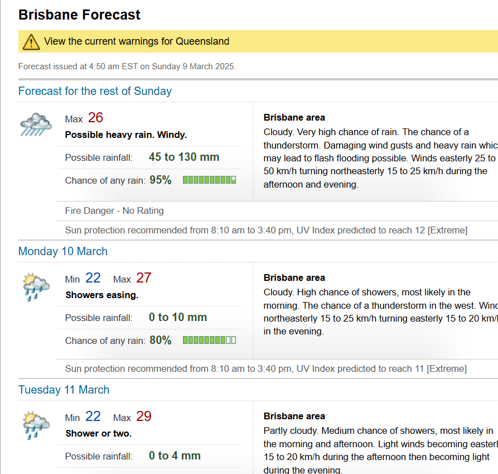The image size is (498, 474).
Task: Click Sunday's 95% rain chance bar
Action: click(x=209, y=180)
